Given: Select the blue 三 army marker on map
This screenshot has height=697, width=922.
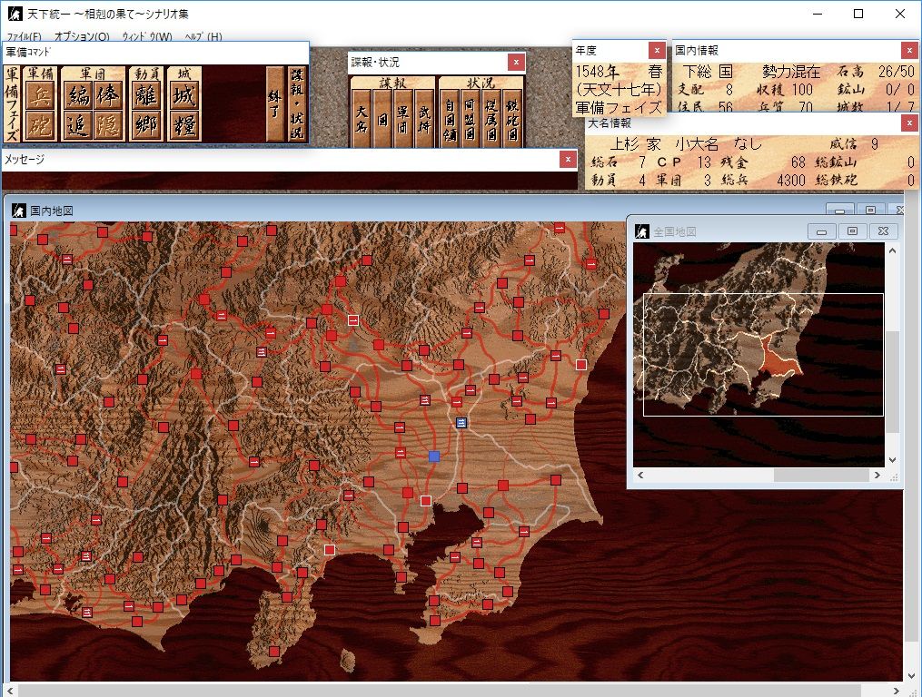Looking at the screenshot, I should click(x=461, y=423).
